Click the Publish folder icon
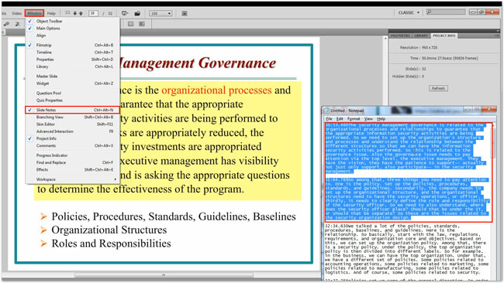This screenshot has height=283, width=504. click(137, 13)
